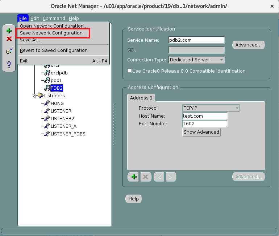The height and width of the screenshot is (236, 279).
Task: Click the disabled SID input field
Action: (x=196, y=50)
